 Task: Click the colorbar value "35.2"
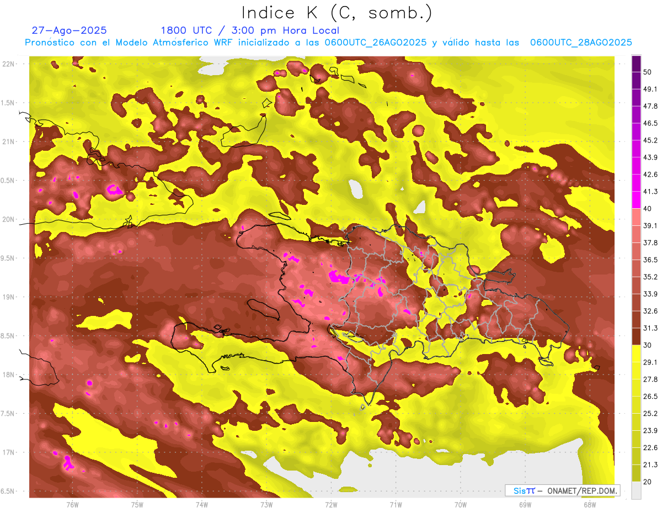click(650, 277)
